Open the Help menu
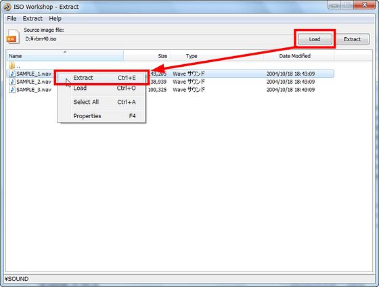The width and height of the screenshot is (379, 287). tap(55, 19)
